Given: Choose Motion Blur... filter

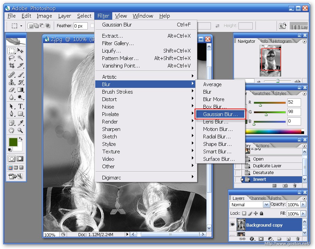Looking at the screenshot, I should [220, 129].
